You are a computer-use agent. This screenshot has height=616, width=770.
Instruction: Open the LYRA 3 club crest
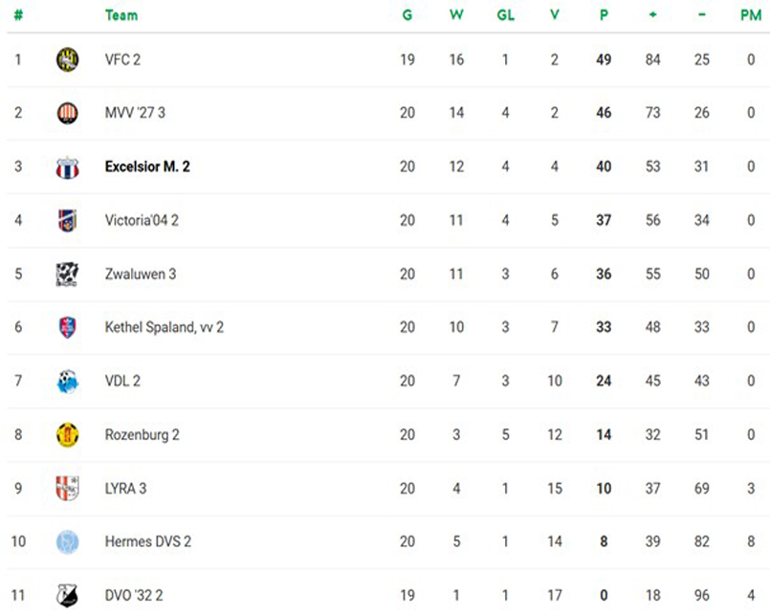[67, 488]
